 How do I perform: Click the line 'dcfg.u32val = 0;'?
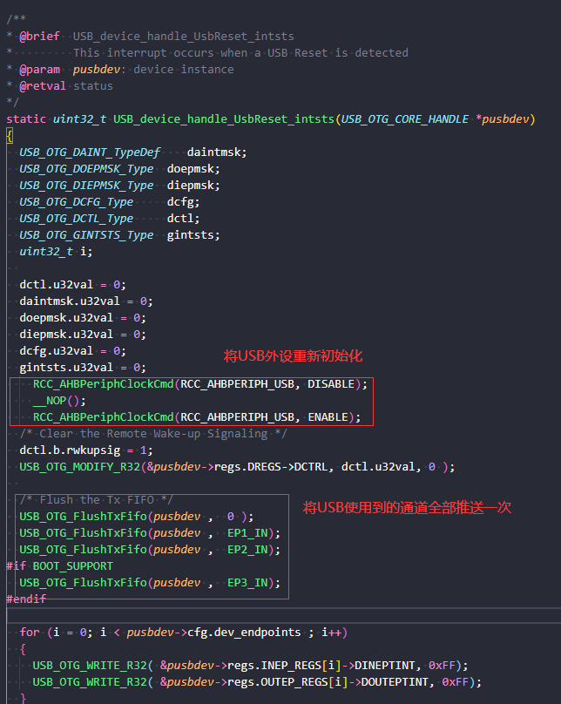[x=72, y=350]
